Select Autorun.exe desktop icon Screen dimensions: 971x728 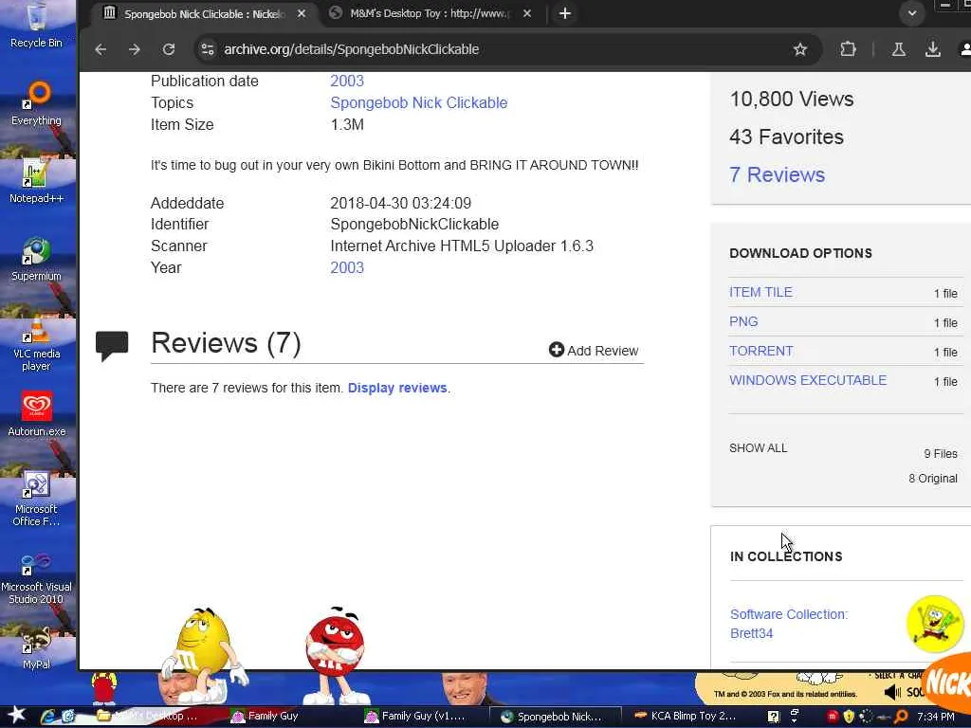37,413
